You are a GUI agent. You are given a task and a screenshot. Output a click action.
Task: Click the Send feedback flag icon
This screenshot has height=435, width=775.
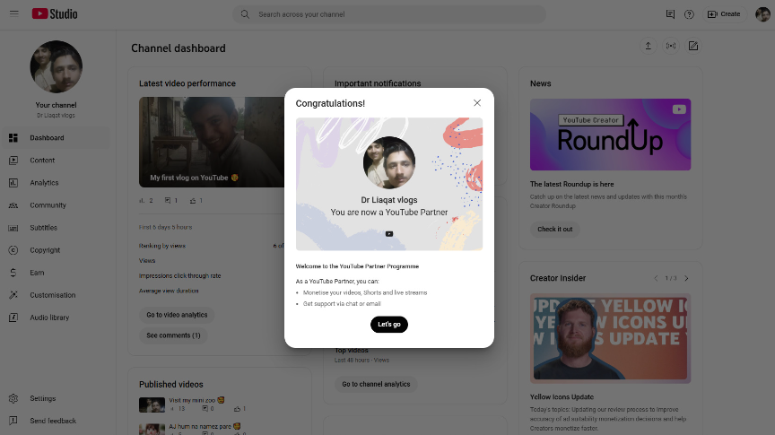[13, 421]
